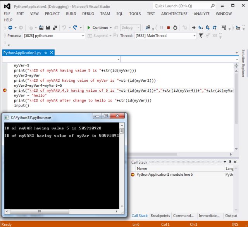This screenshot has height=227, width=248.
Task: Open Call Stack window position dropdown arrow
Action: [225, 162]
